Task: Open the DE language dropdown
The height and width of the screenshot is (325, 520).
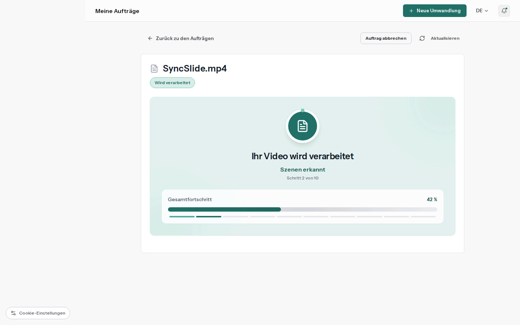Action: coord(482,11)
